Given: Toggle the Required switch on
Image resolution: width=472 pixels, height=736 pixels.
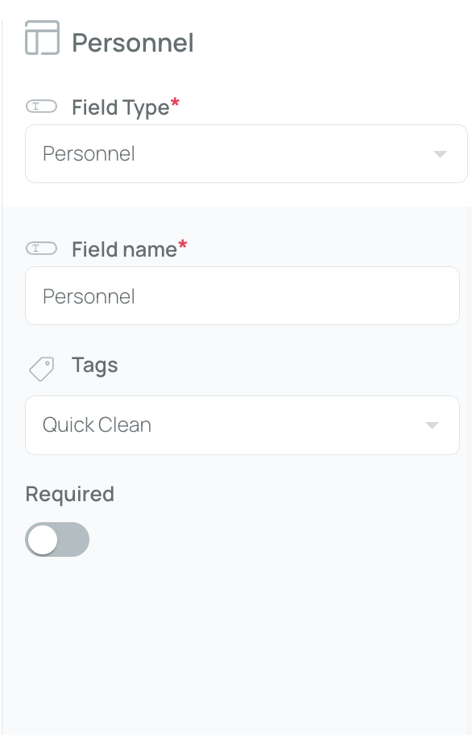Looking at the screenshot, I should (57, 539).
